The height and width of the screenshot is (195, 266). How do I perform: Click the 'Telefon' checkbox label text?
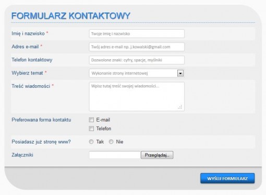click(x=104, y=128)
